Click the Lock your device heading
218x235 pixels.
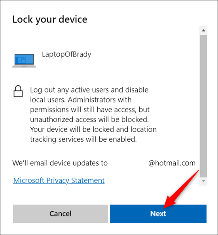tap(50, 20)
